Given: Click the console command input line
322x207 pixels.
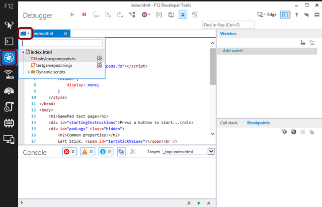Looking at the screenshot, I should pyautogui.click(x=103, y=203).
